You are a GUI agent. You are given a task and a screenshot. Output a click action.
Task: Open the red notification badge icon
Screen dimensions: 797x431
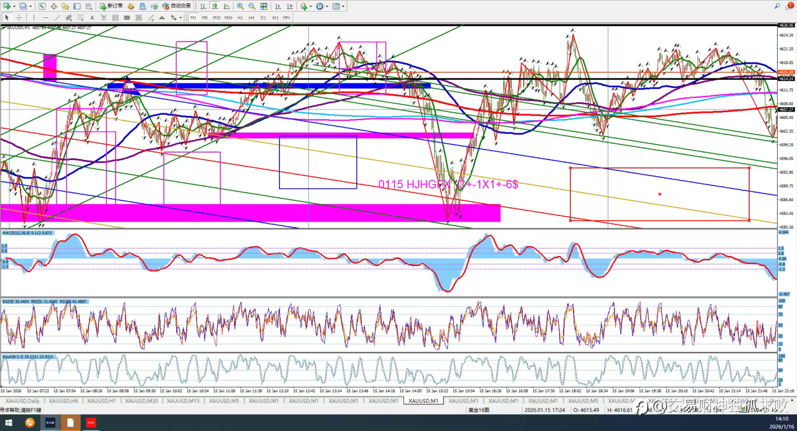point(790,6)
